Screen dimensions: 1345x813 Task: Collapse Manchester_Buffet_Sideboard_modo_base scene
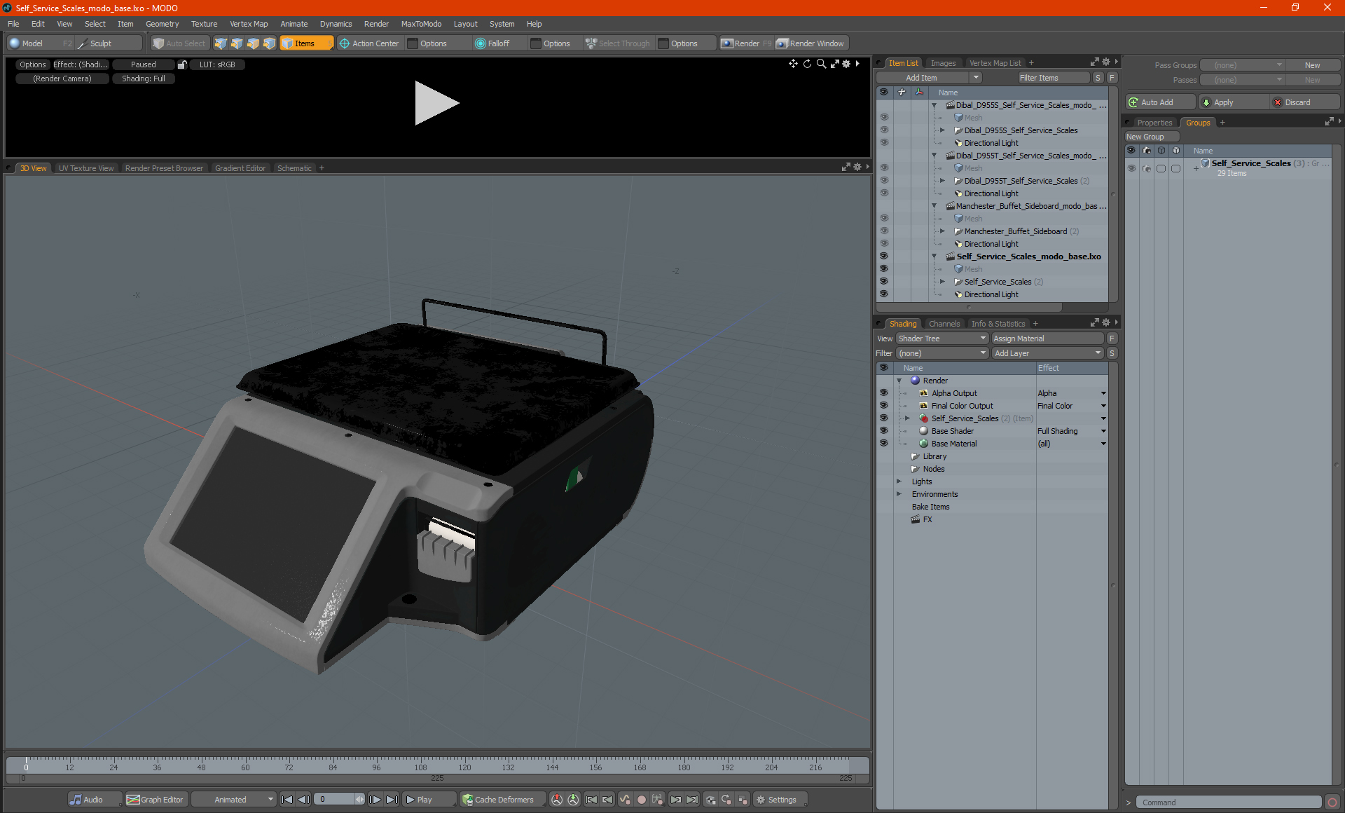click(x=934, y=206)
